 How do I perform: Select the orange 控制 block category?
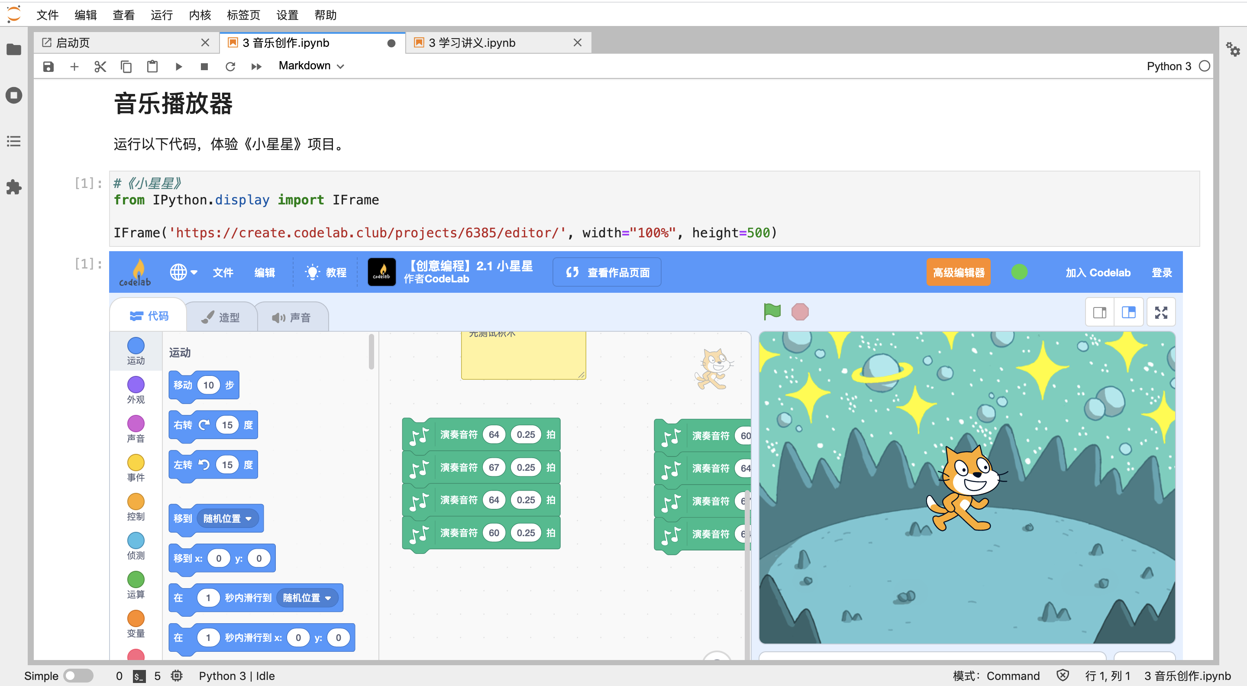coord(136,507)
